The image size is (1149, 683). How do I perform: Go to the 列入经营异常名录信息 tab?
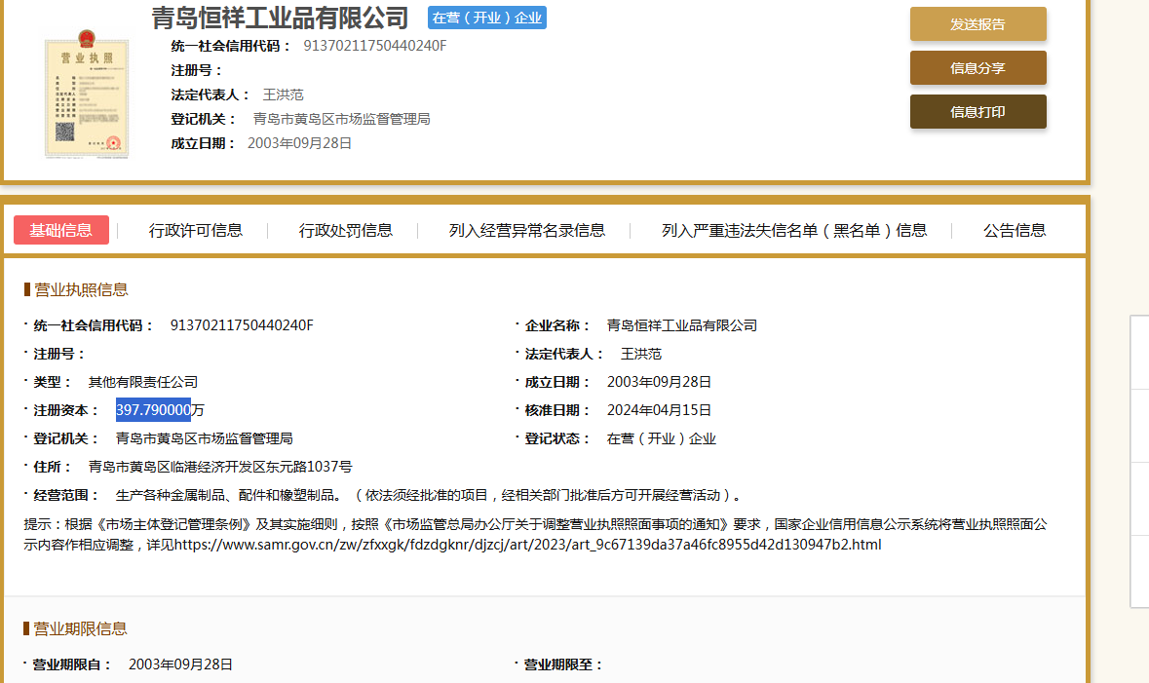(x=527, y=230)
